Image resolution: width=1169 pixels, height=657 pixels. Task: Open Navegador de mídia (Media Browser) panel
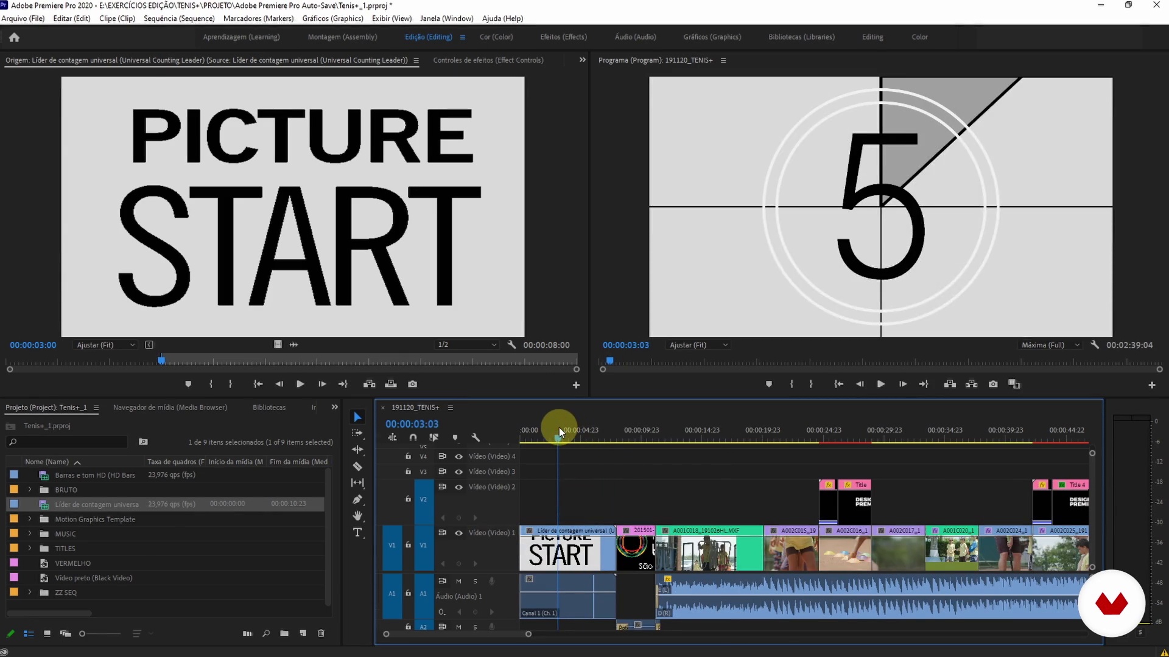[x=170, y=407]
